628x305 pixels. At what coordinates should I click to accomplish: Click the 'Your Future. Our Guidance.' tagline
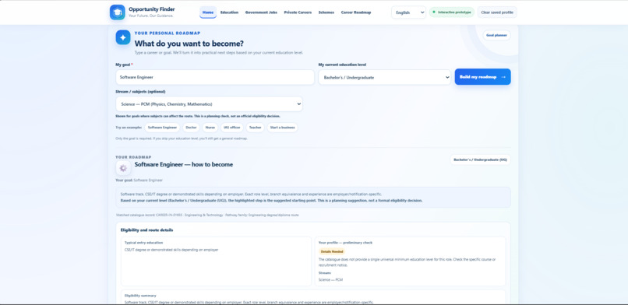pos(151,16)
